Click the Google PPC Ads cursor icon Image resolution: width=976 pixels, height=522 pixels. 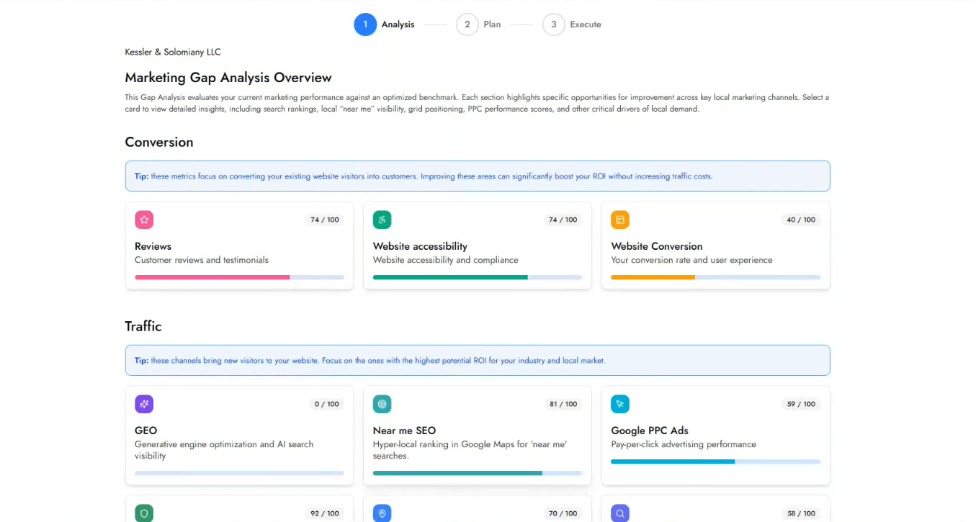(x=620, y=404)
